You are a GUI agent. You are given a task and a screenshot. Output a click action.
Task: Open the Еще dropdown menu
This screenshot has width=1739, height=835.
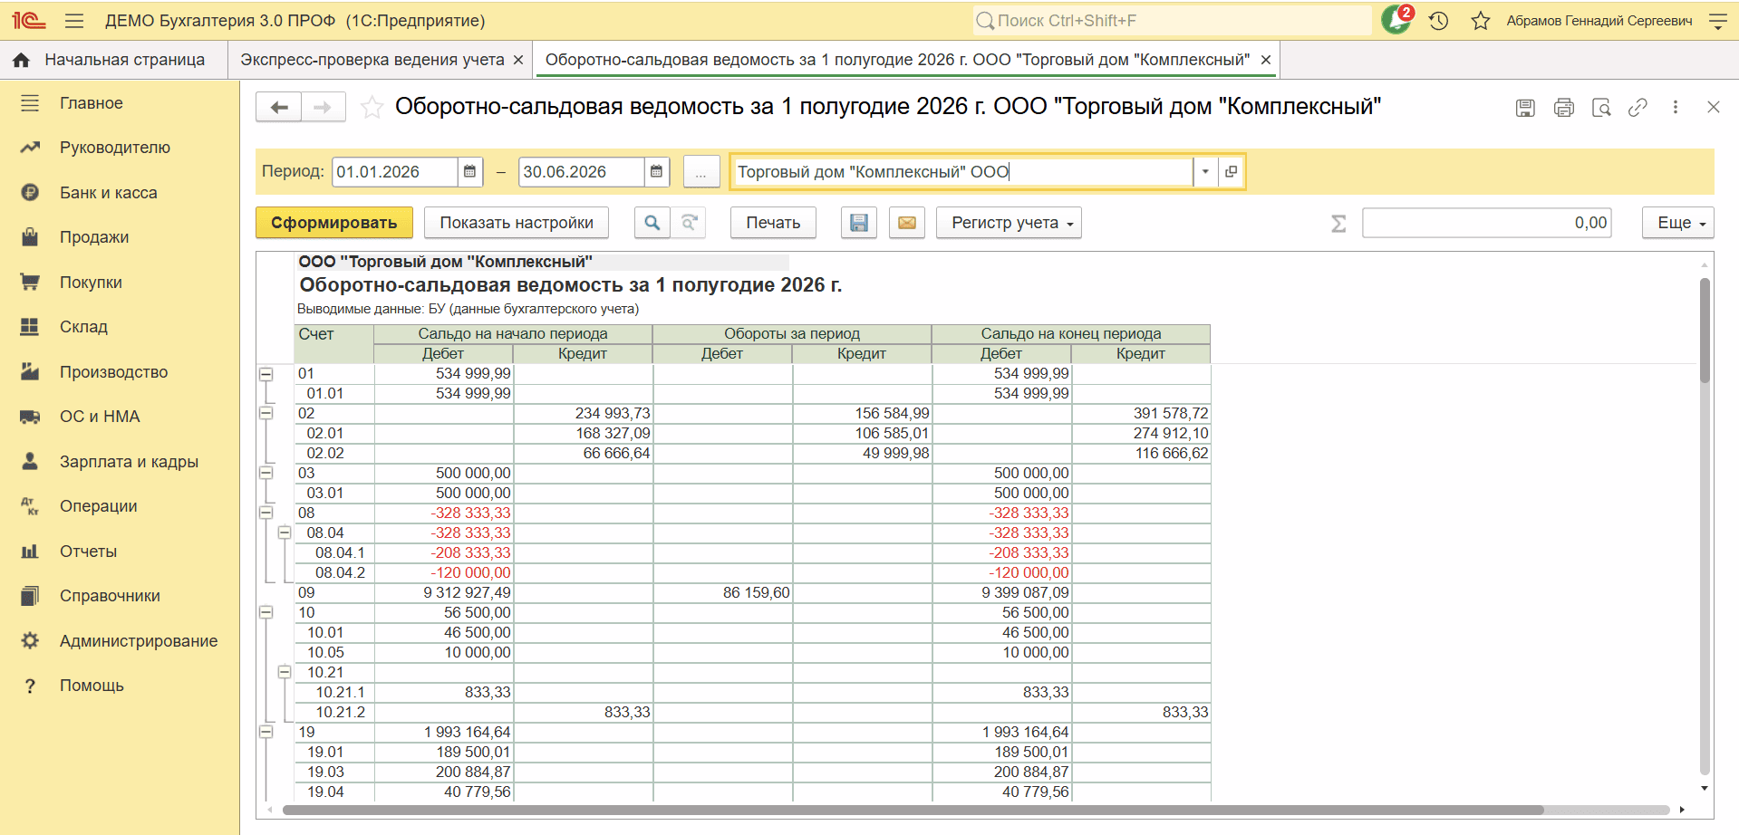[1678, 223]
